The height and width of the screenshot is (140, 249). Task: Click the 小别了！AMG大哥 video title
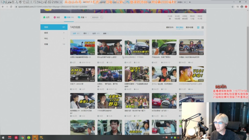coord(76,84)
